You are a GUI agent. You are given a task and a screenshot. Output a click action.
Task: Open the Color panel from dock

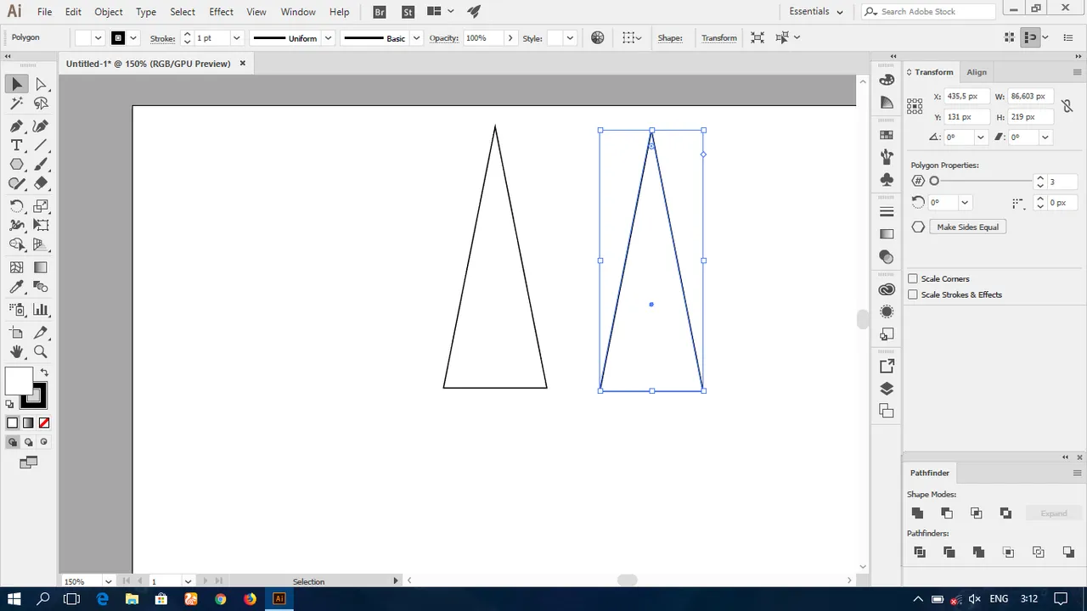[887, 80]
